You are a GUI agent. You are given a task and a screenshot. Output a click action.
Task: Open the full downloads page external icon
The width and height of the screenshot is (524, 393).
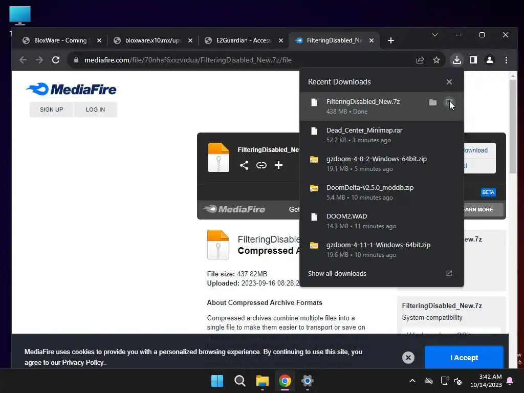tap(449, 273)
